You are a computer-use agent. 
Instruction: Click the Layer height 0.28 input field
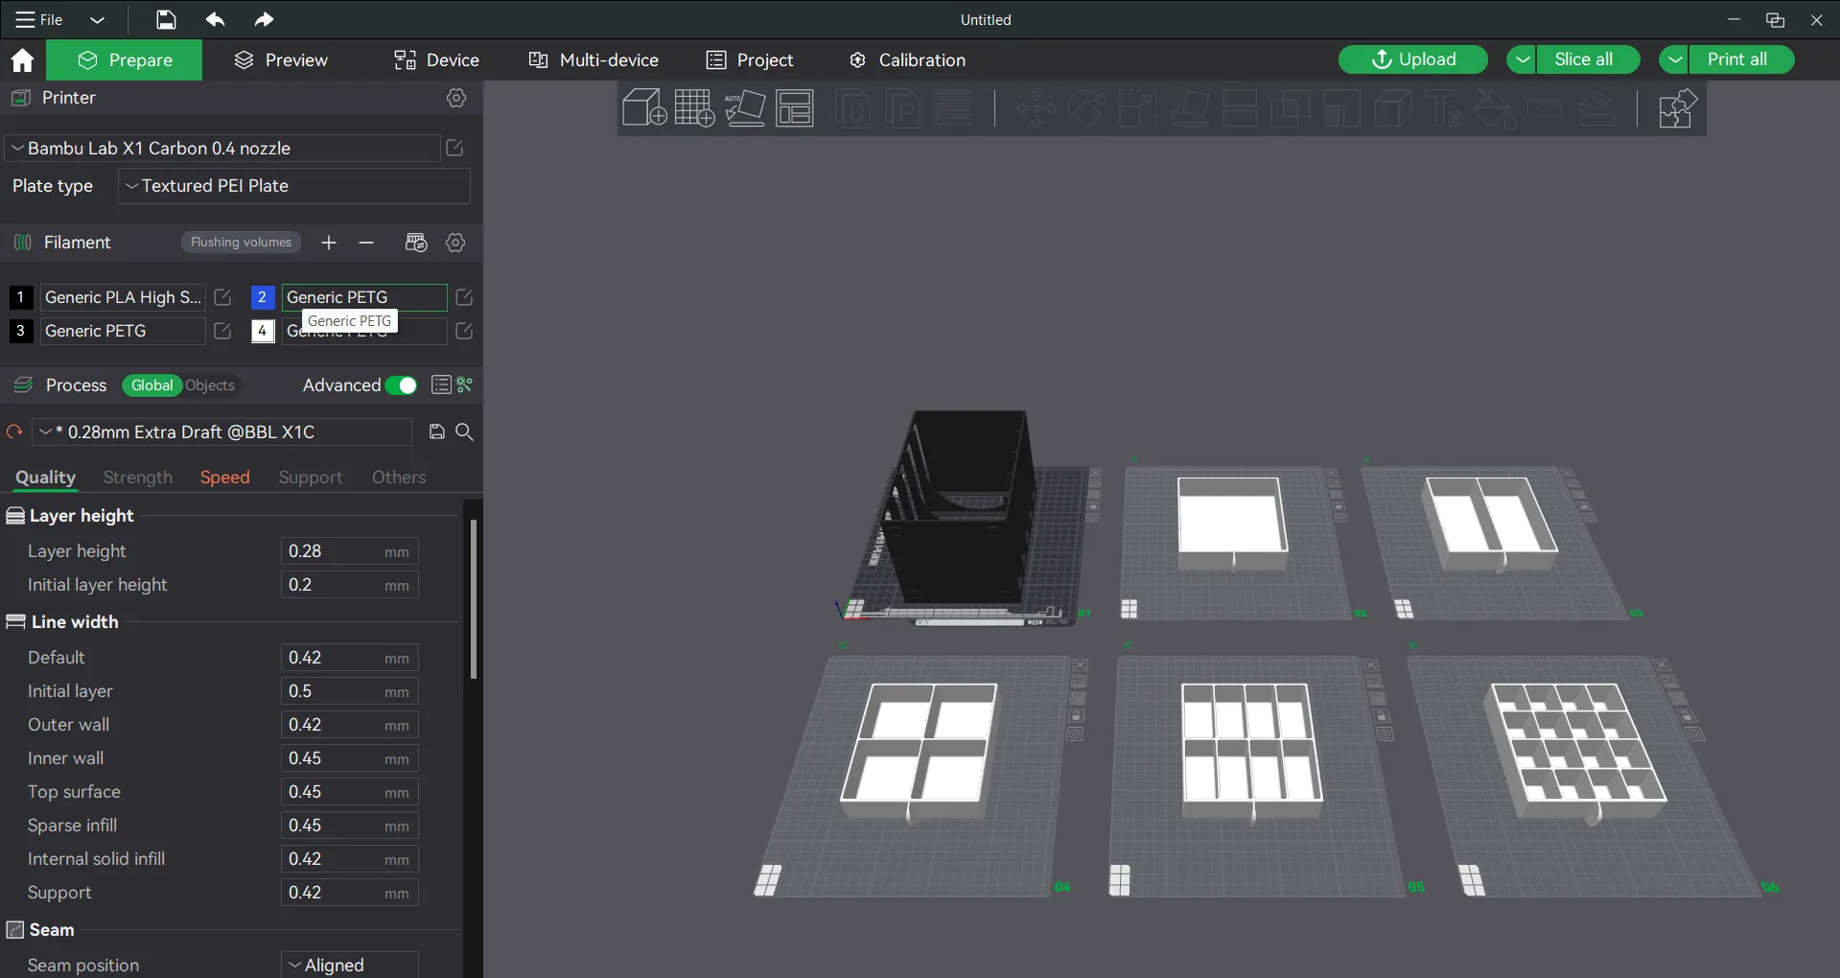pos(331,551)
